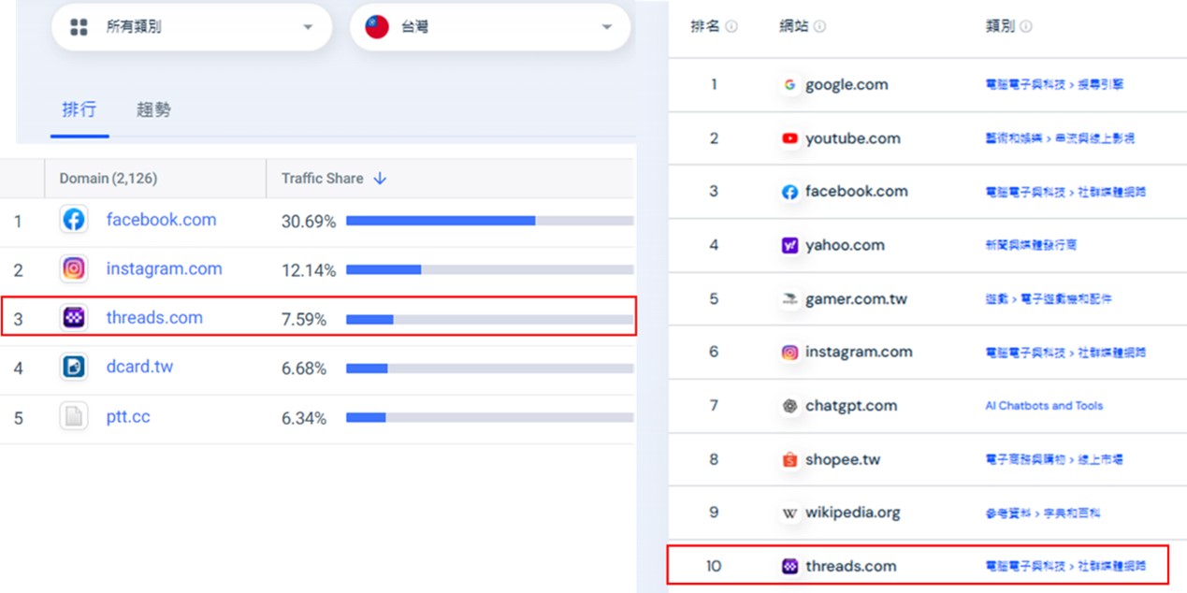
Task: Sort by Traffic Share column arrow
Action: [380, 179]
